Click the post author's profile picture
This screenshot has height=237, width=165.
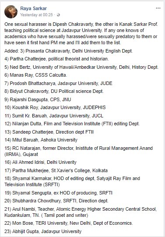[x=11, y=12]
